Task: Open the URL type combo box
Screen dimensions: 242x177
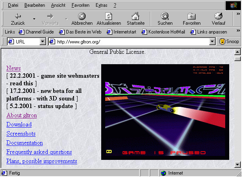Action: click(43, 42)
